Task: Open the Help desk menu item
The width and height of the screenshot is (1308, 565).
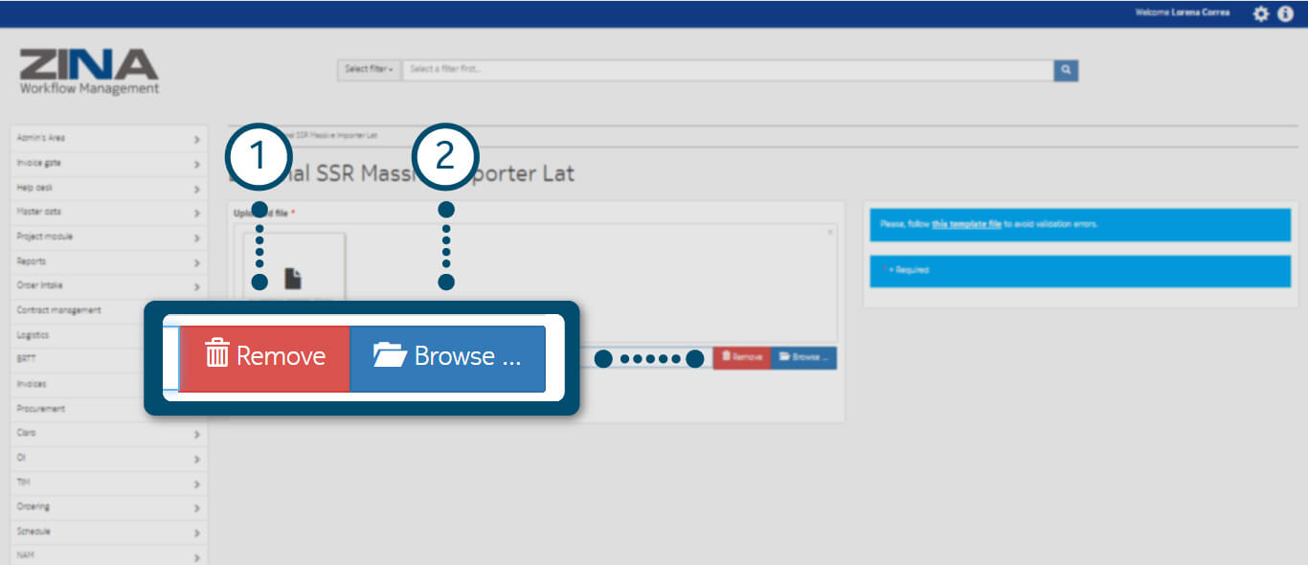Action: point(36,188)
